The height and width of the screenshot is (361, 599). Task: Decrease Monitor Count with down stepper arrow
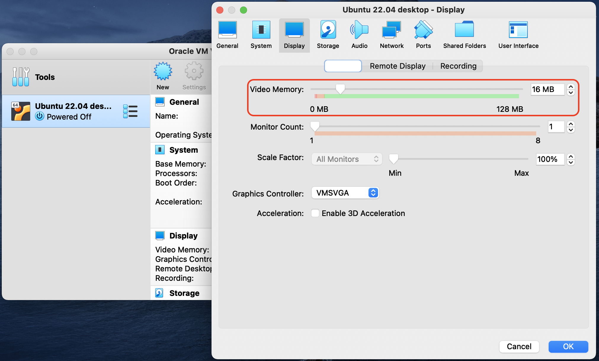(571, 130)
